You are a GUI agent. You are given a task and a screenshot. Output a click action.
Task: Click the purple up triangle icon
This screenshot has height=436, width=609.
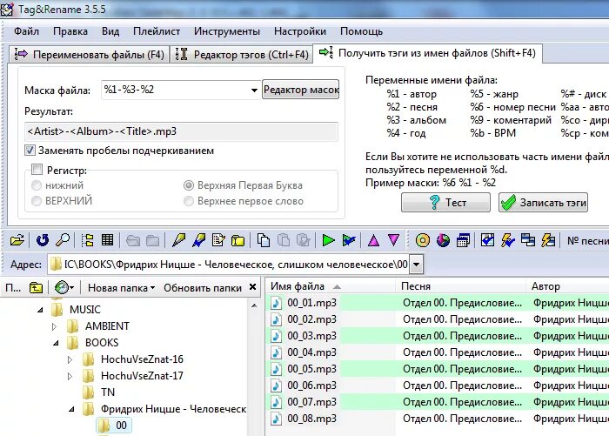pos(373,240)
